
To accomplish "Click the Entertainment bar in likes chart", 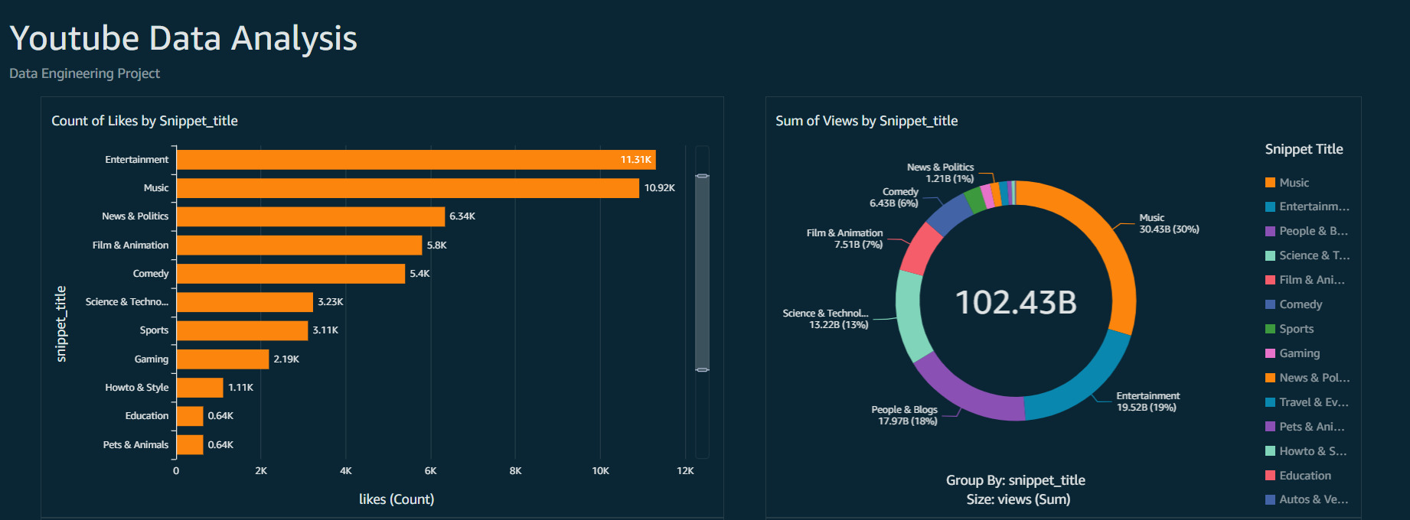I will [x=416, y=160].
